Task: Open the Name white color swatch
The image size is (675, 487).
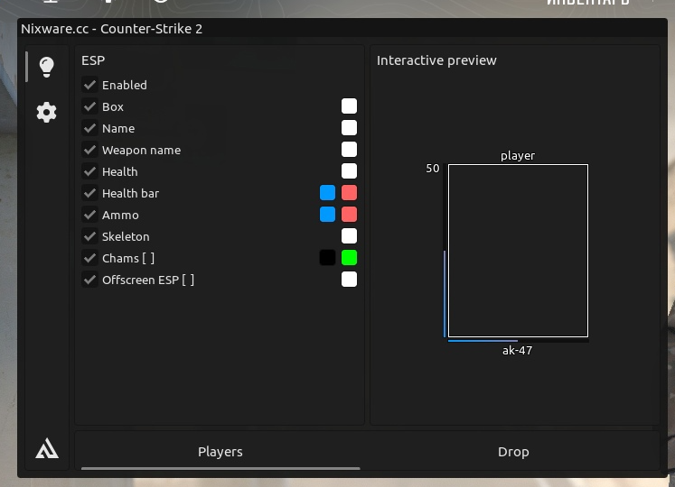Action: point(349,128)
